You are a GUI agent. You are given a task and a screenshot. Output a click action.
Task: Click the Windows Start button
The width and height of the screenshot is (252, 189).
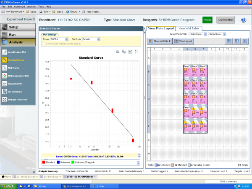(x=8, y=186)
